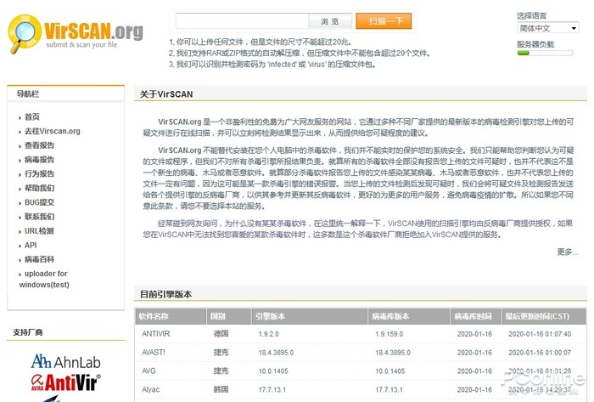Click the arrow bullet beside 首页
The width and height of the screenshot is (594, 402).
click(x=20, y=118)
